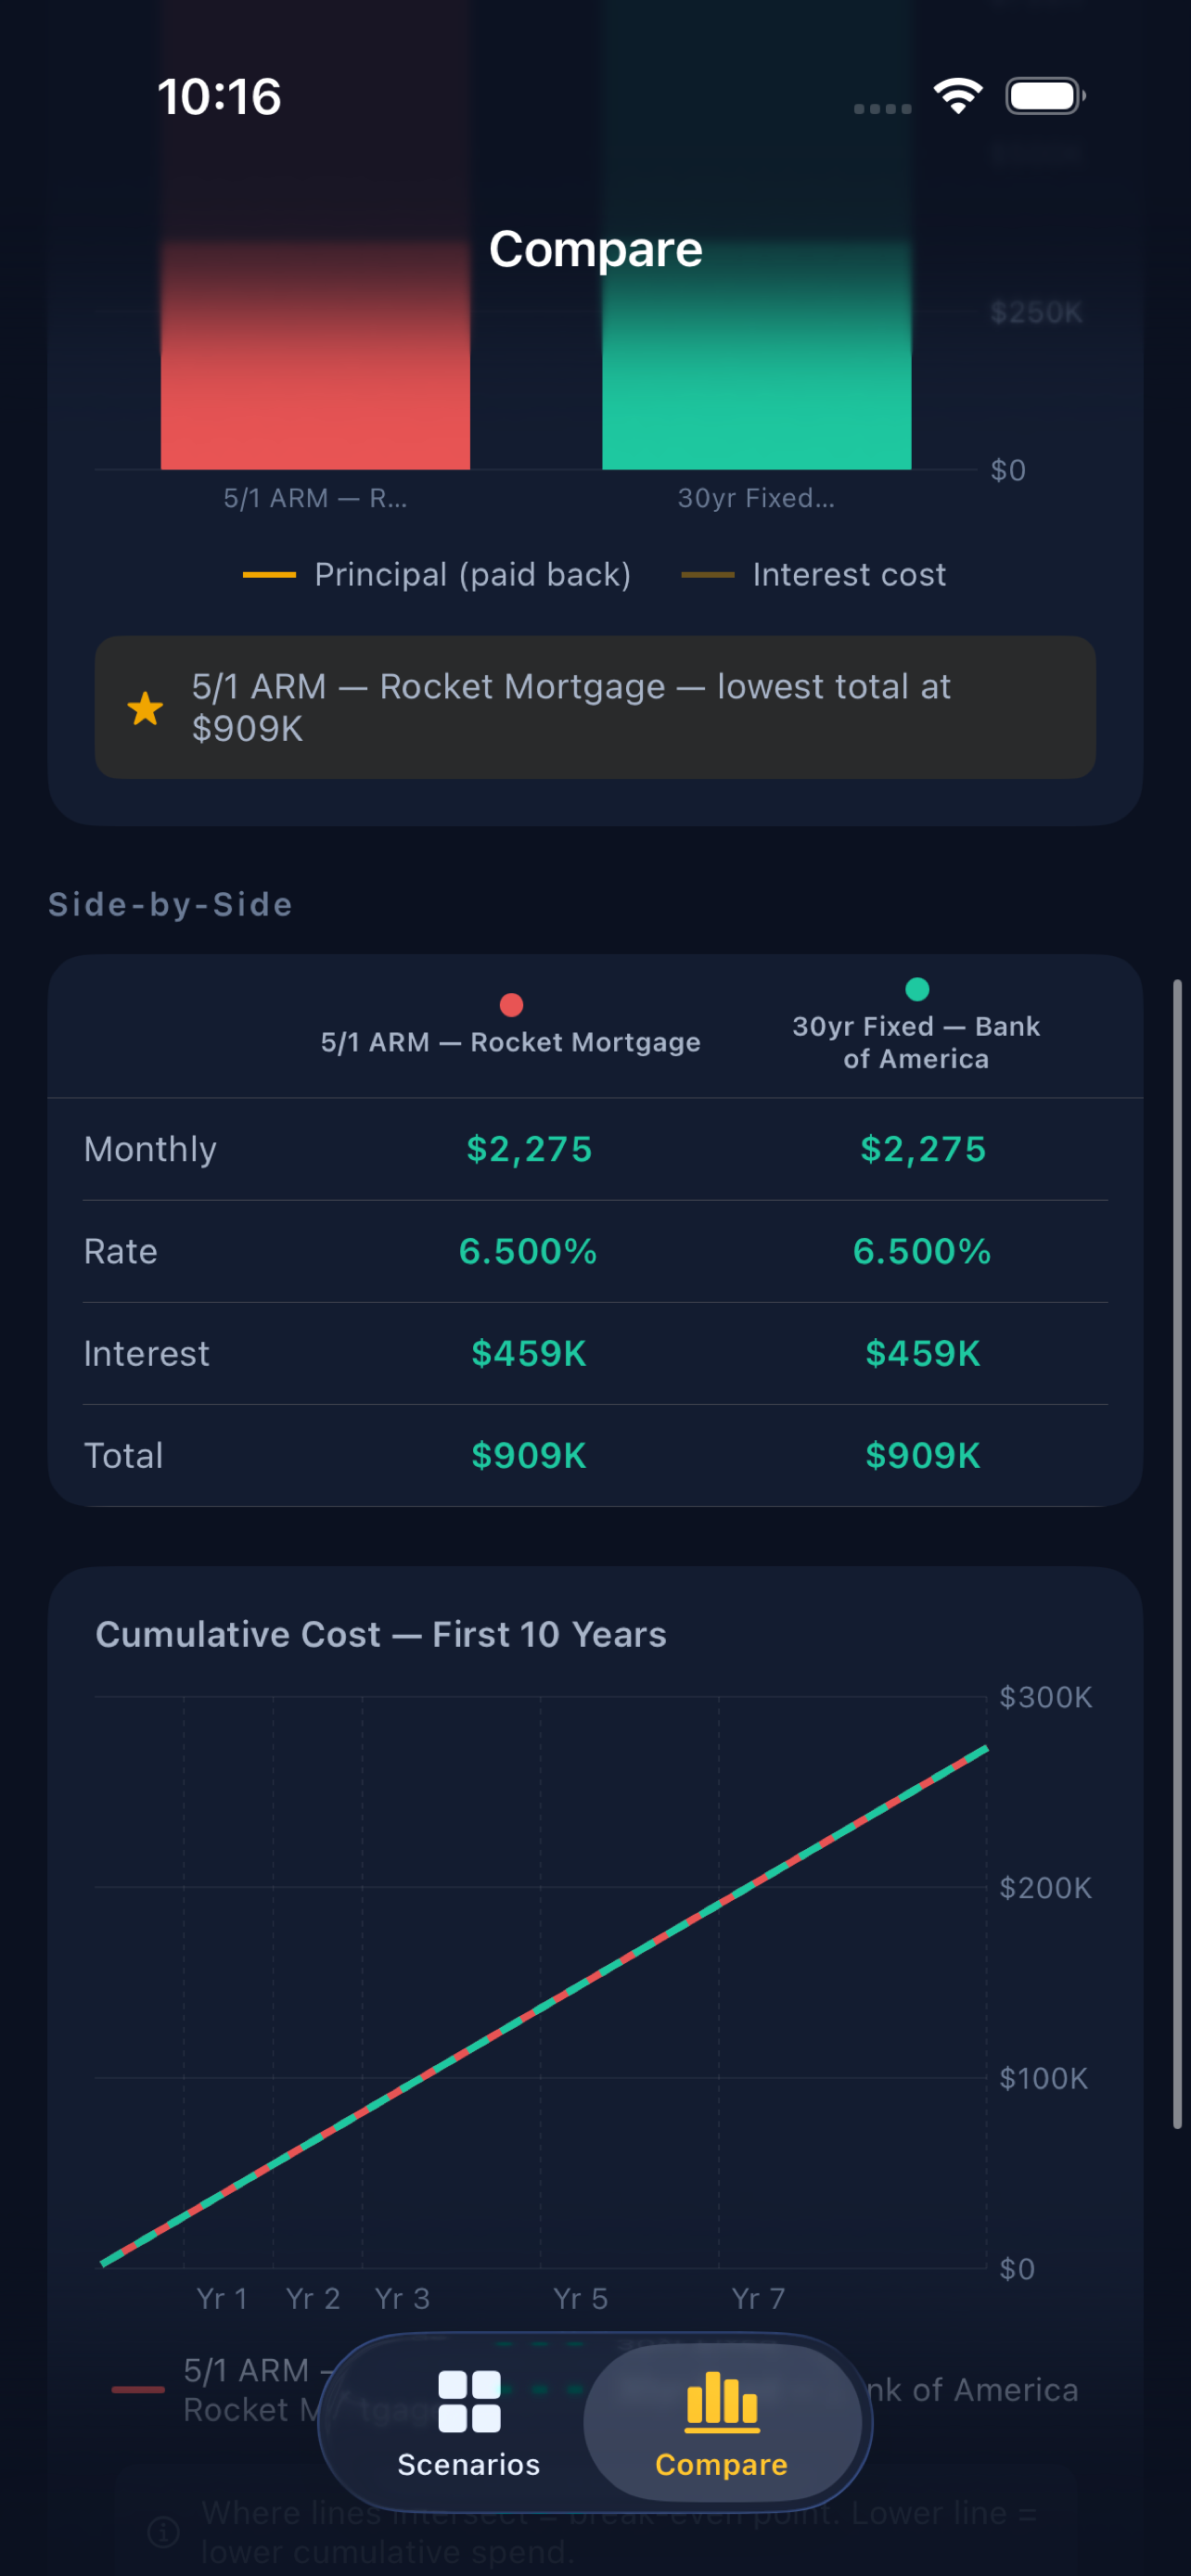The height and width of the screenshot is (2576, 1191).
Task: Tap the green dot above 30yr Fixed column
Action: [916, 990]
